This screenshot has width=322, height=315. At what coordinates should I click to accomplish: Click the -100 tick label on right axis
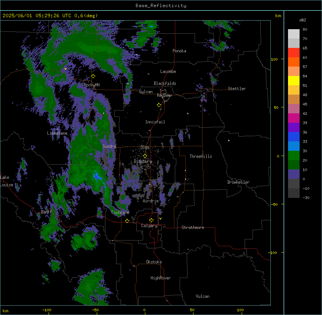point(273,253)
